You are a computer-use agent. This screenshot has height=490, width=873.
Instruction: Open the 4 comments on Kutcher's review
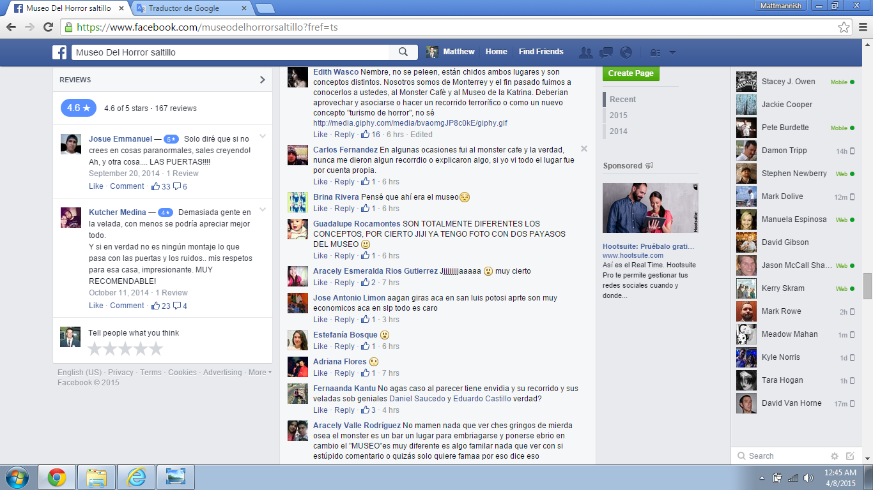click(x=180, y=306)
